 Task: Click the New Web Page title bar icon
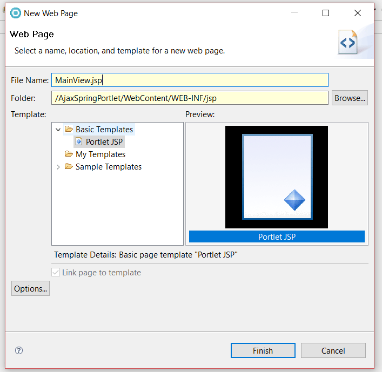tap(16, 13)
